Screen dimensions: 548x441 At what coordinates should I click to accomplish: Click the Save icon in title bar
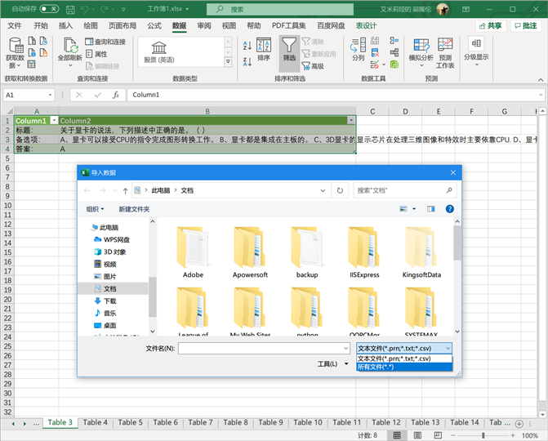click(70, 10)
